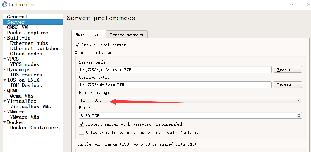
Task: Click the Port field showing 3080 TCP
Action: [x=188, y=115]
